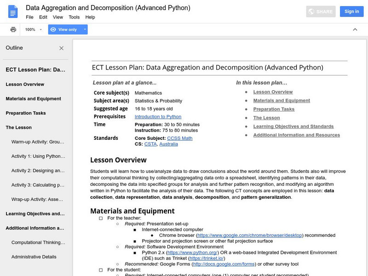
Task: Go to Administrative Details in outline
Action: 34,257
